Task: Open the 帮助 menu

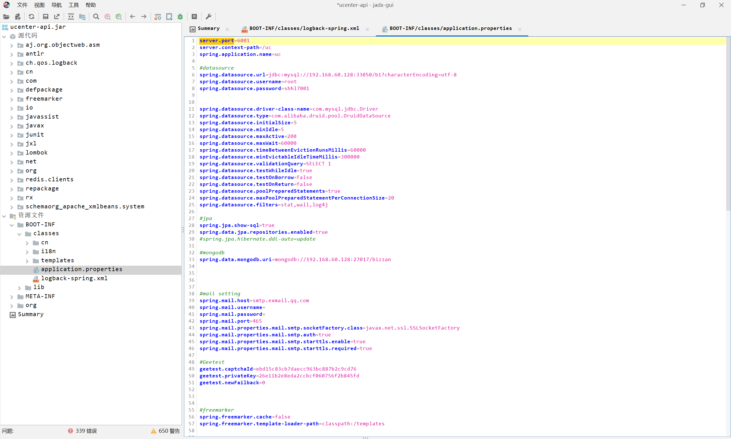Action: [91, 5]
